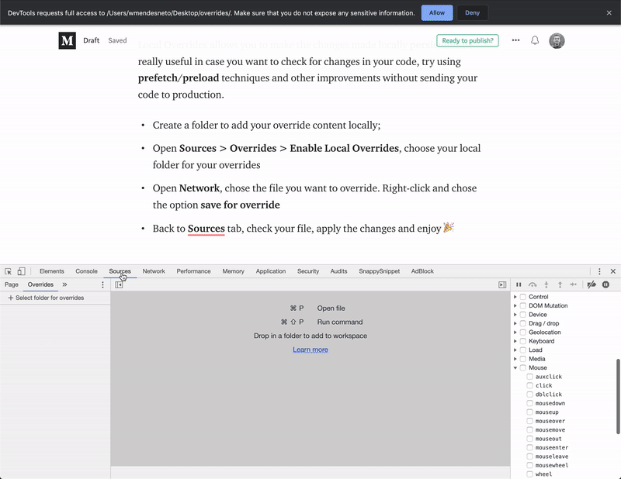
Task: Open the Audits tab
Action: 338,271
